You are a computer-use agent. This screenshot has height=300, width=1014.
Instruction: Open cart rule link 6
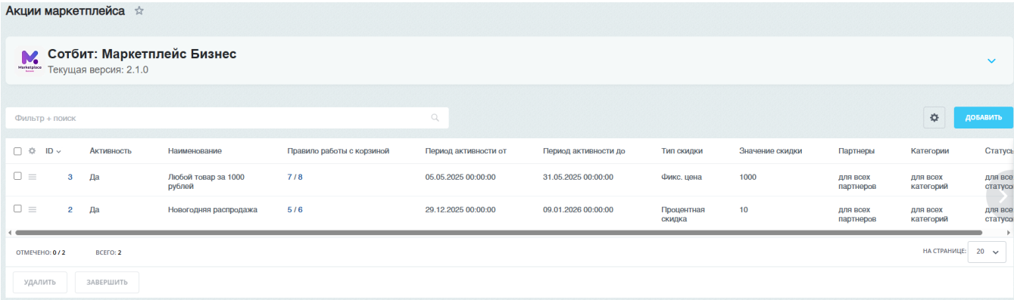(x=300, y=210)
